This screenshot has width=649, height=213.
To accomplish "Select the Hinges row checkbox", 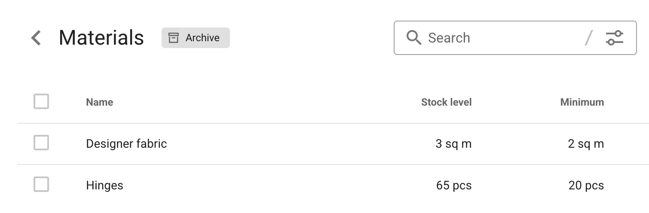I will point(41,185).
